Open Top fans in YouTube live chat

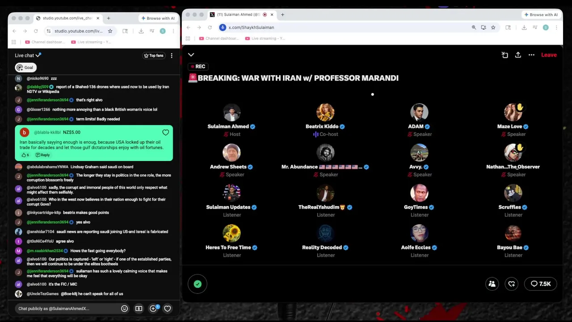coord(153,55)
